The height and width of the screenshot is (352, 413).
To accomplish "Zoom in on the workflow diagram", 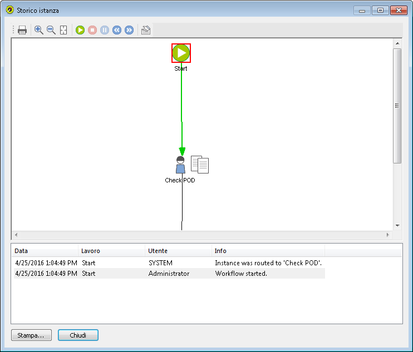I will tap(39, 30).
